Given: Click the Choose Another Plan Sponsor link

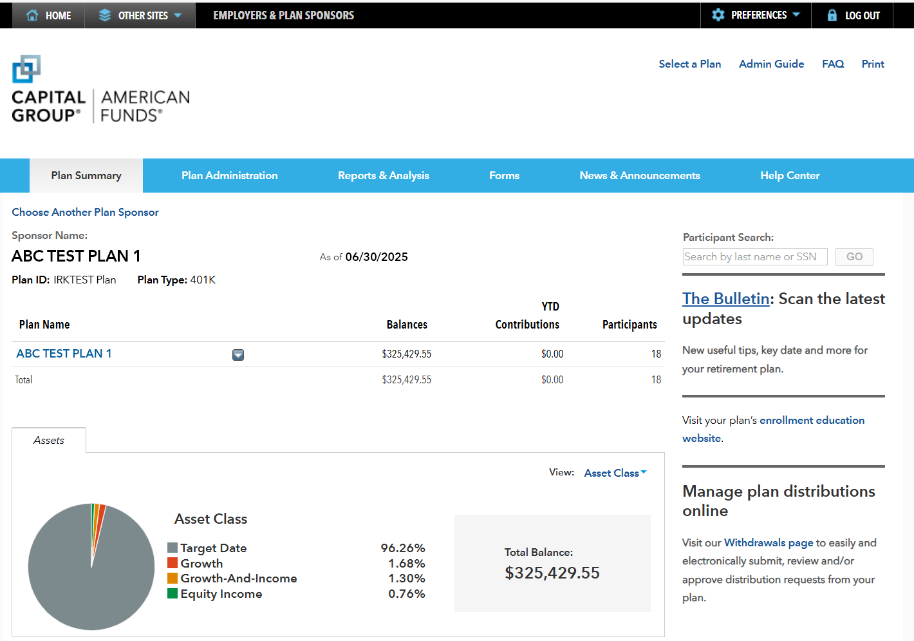Looking at the screenshot, I should [x=85, y=212].
